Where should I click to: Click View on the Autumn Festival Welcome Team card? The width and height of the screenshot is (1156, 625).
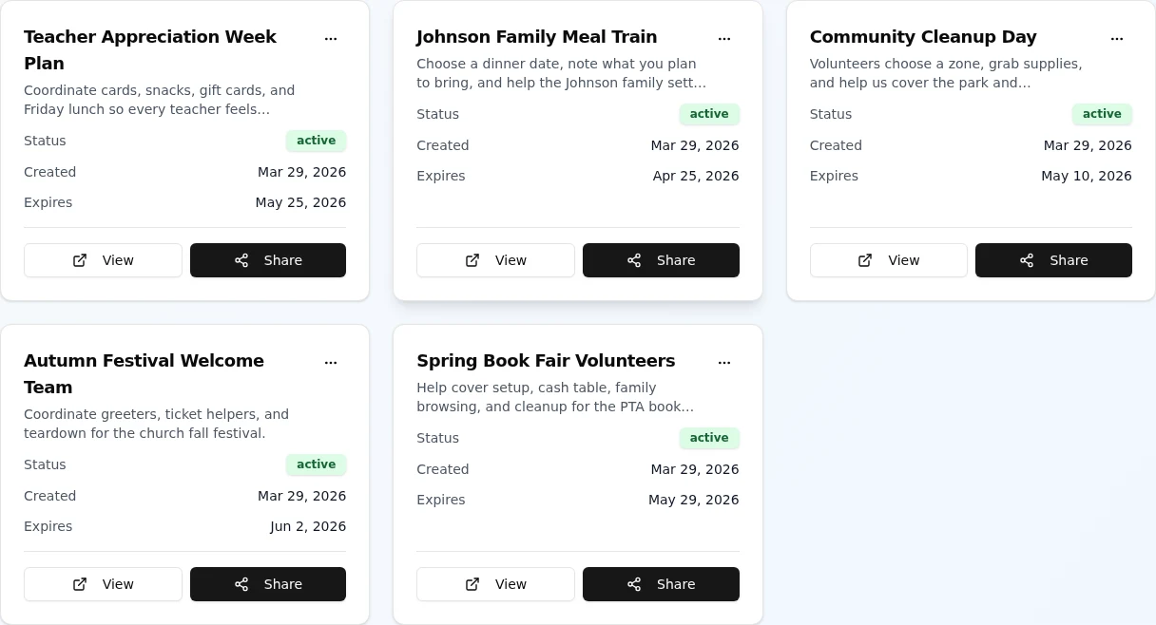tap(103, 584)
